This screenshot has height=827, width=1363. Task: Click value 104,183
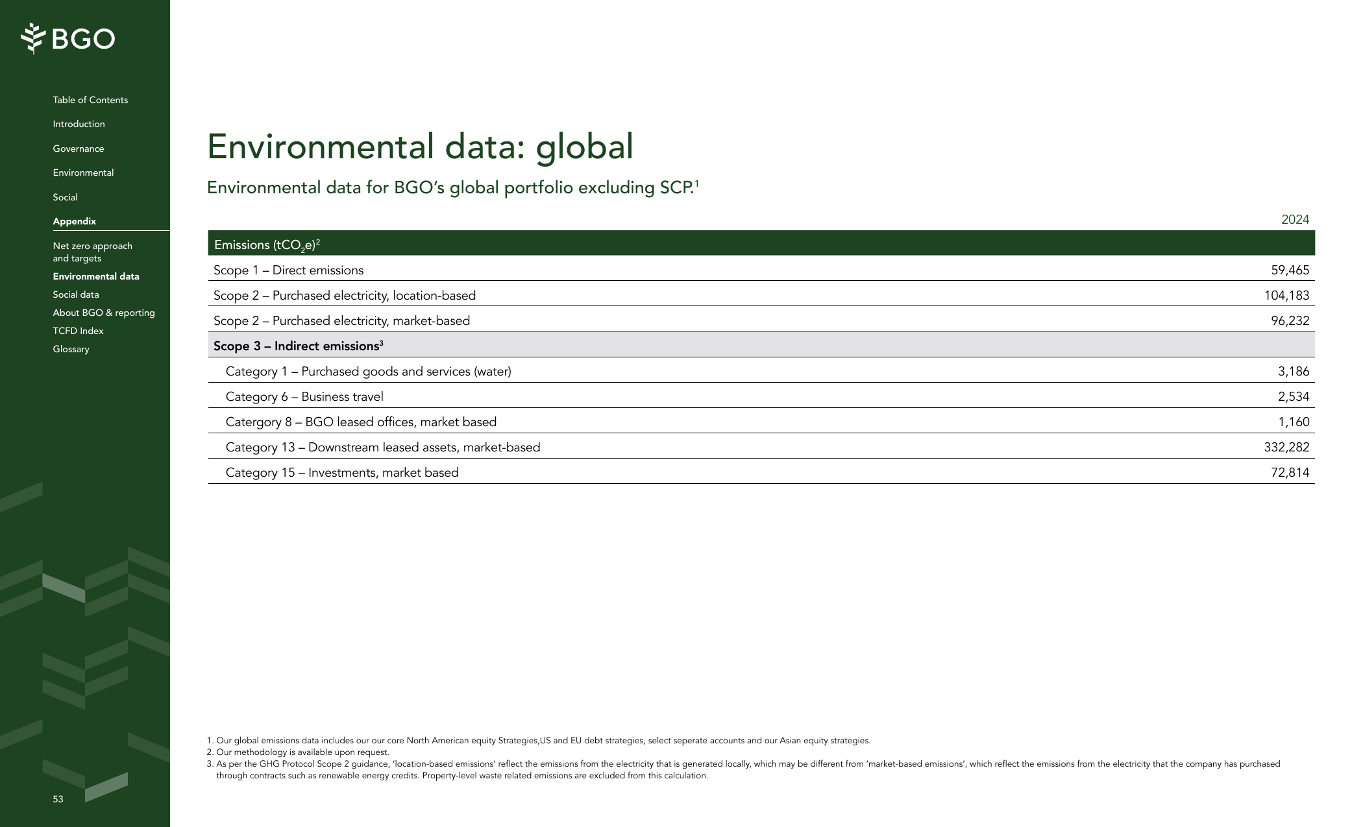pos(1286,296)
